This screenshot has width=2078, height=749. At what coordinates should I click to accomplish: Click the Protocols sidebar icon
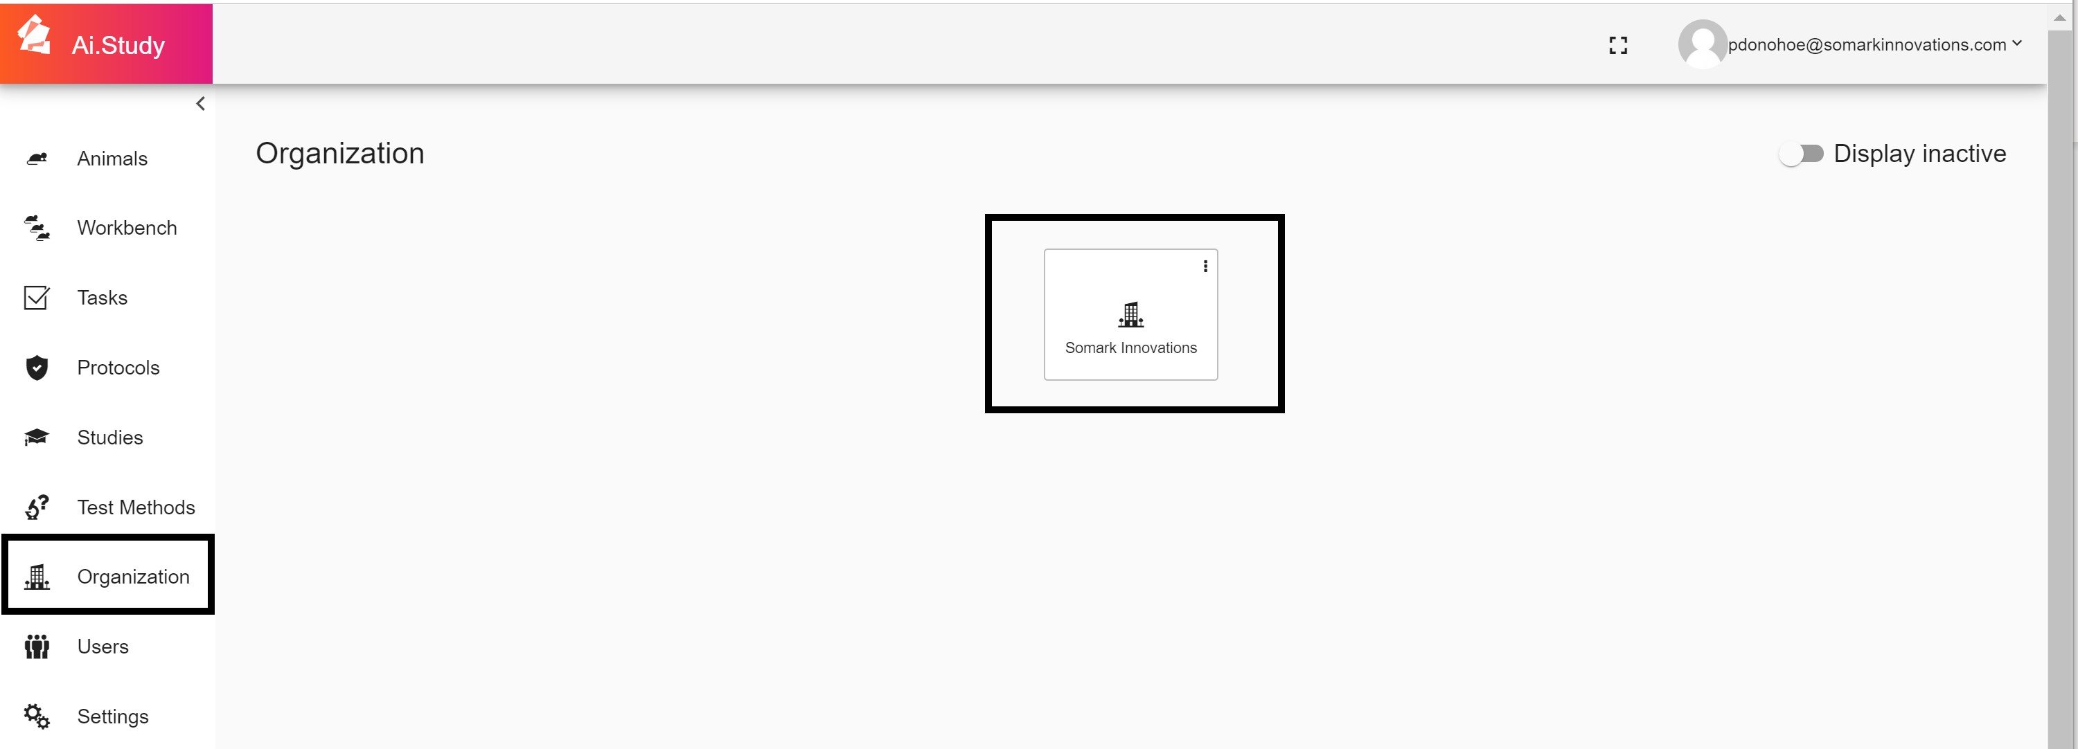[36, 367]
